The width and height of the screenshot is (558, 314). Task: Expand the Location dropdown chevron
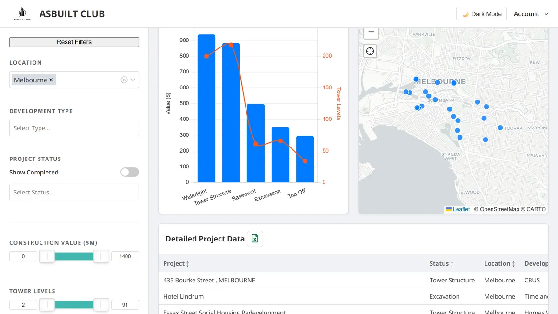point(133,80)
